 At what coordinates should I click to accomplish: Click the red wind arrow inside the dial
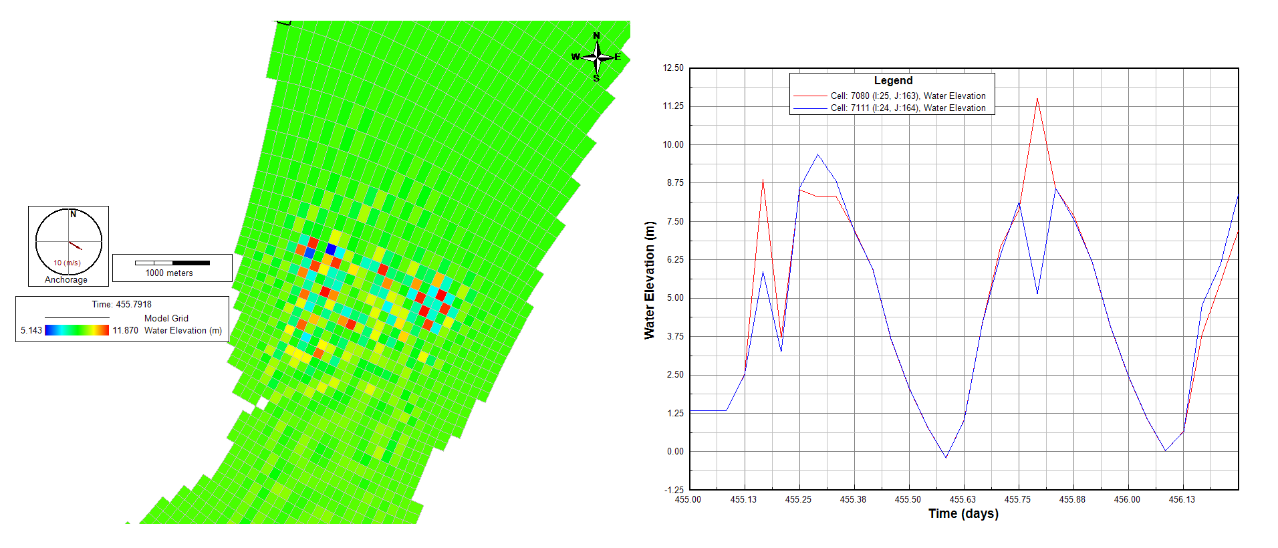(75, 245)
